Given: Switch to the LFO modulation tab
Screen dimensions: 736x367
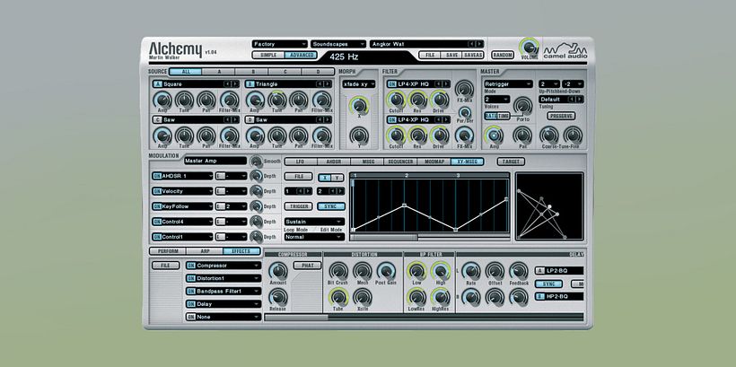Looking at the screenshot, I should (x=301, y=162).
